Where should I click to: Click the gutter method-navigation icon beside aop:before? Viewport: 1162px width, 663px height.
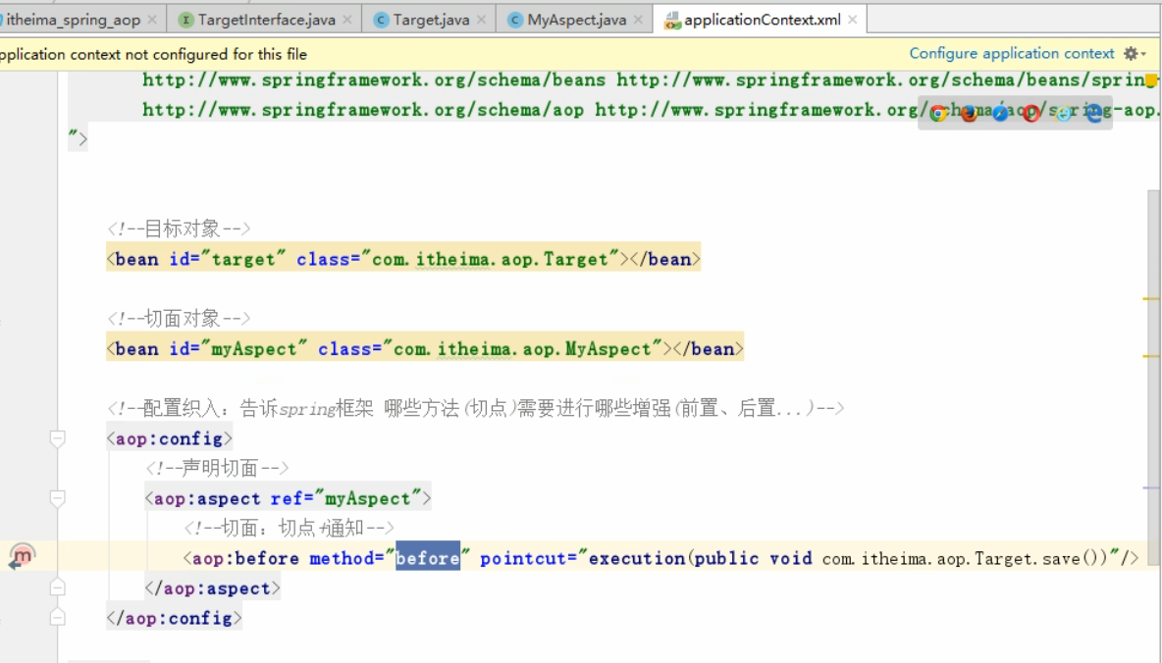[x=22, y=556]
